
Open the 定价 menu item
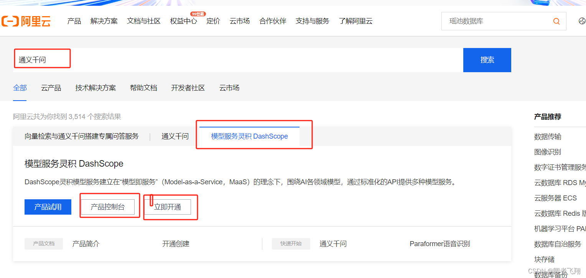(213, 21)
